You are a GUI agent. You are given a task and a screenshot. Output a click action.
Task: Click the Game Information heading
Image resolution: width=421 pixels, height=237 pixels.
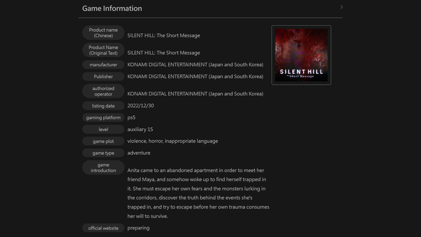112,8
